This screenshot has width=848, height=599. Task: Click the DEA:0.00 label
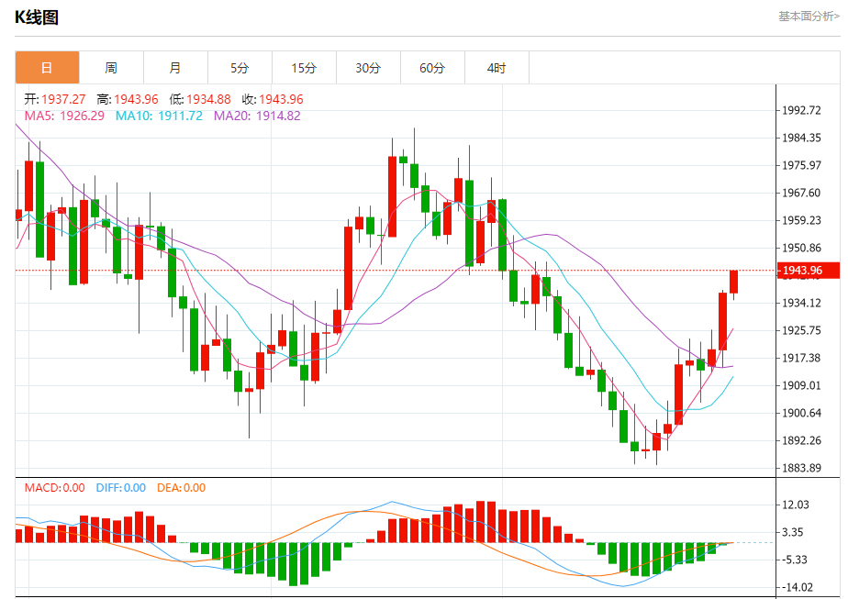tap(181, 488)
